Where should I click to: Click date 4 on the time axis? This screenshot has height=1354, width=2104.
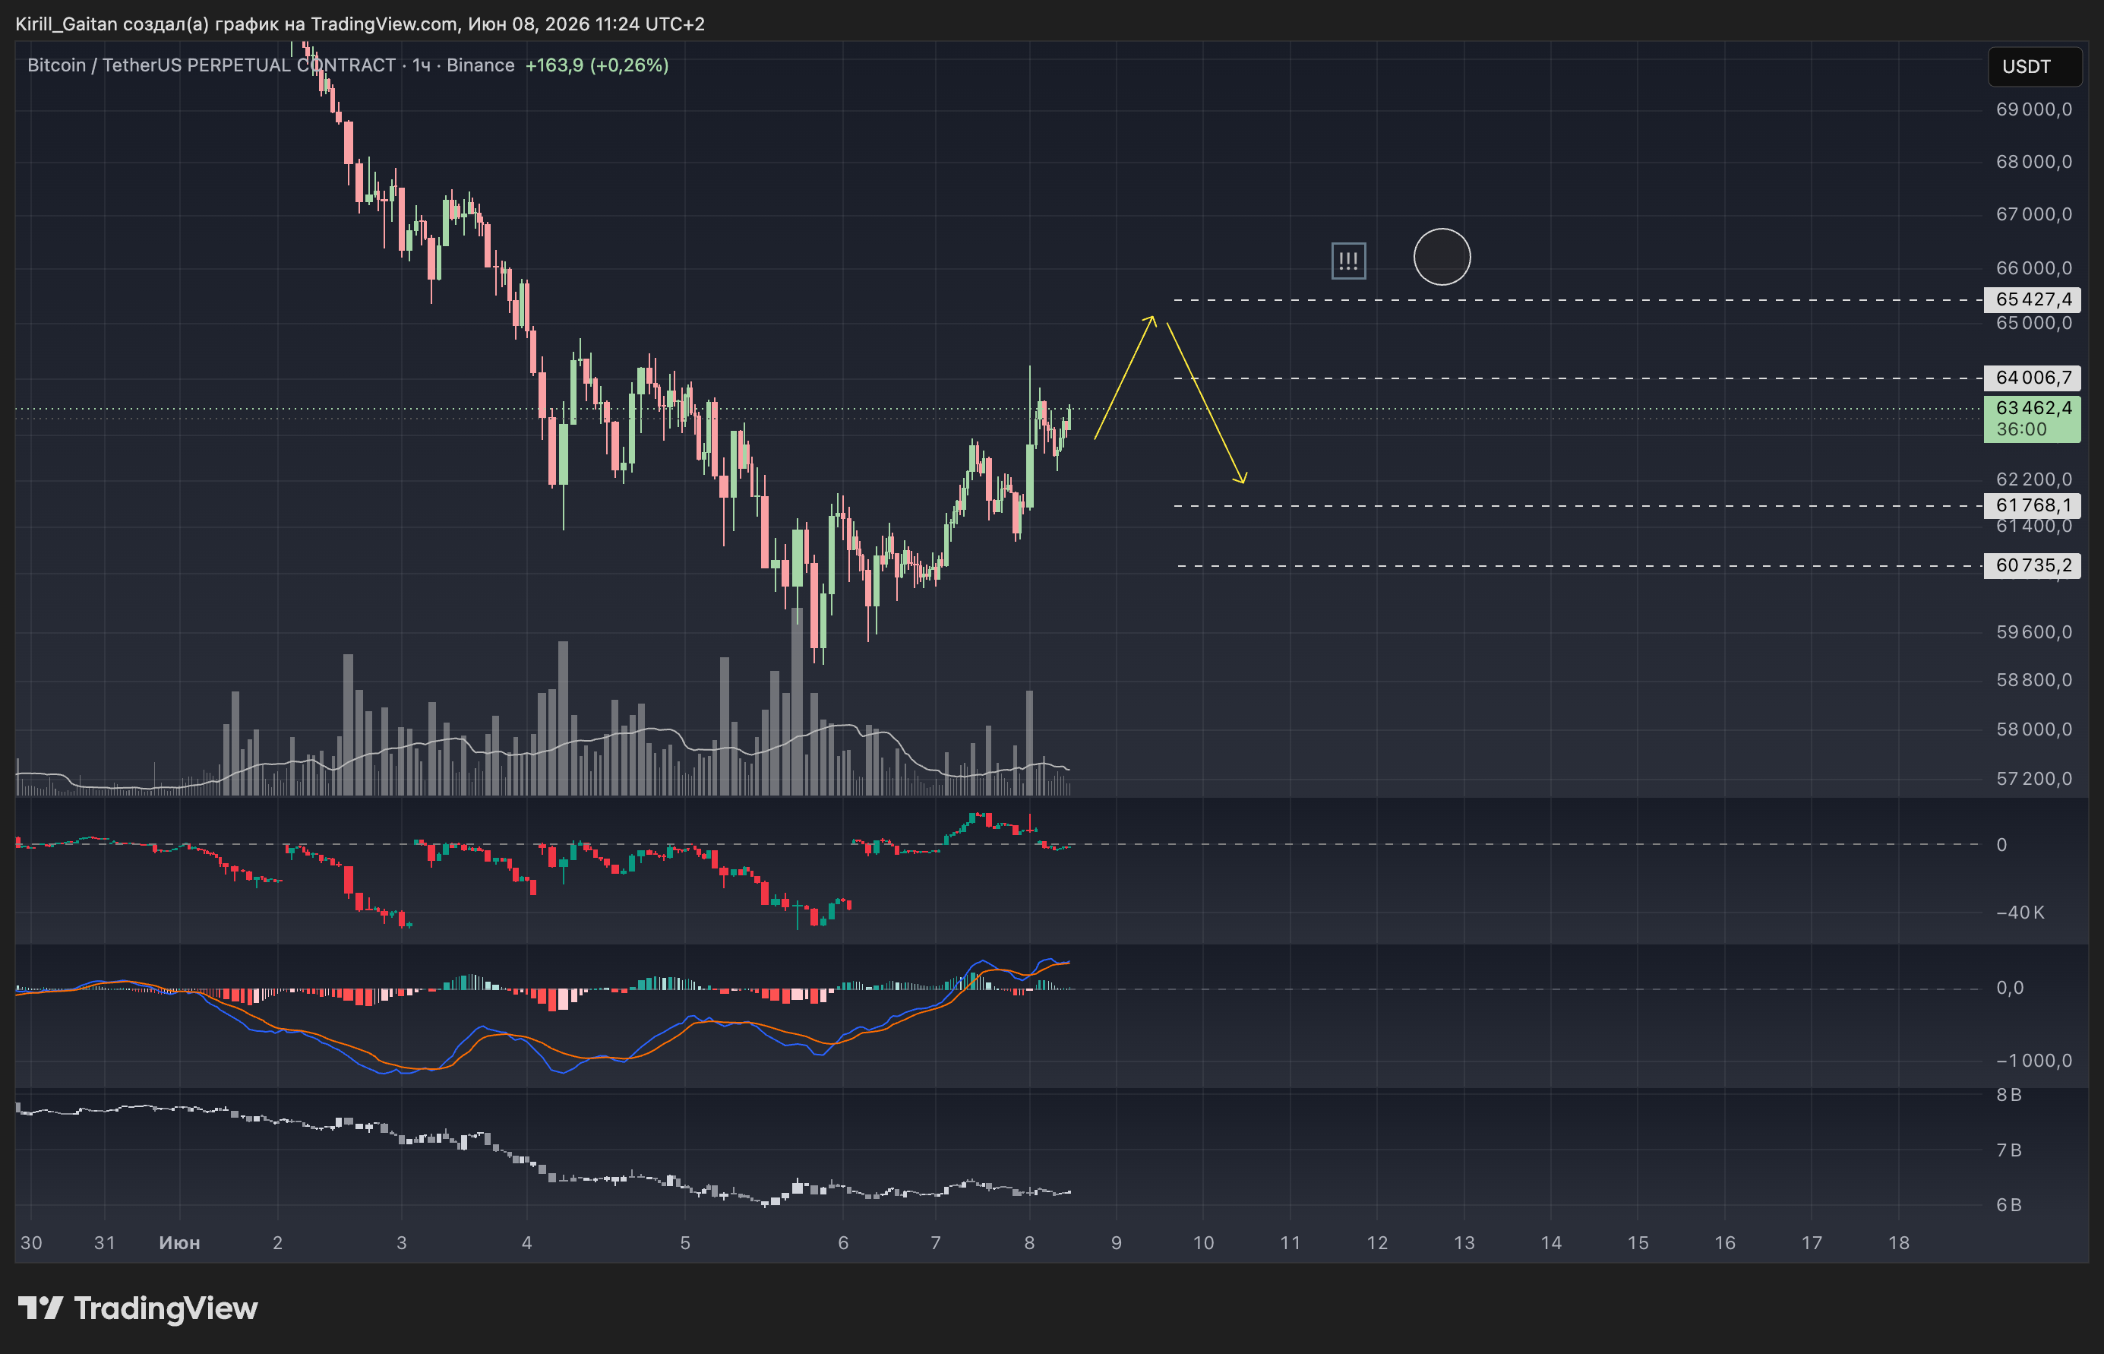point(526,1243)
